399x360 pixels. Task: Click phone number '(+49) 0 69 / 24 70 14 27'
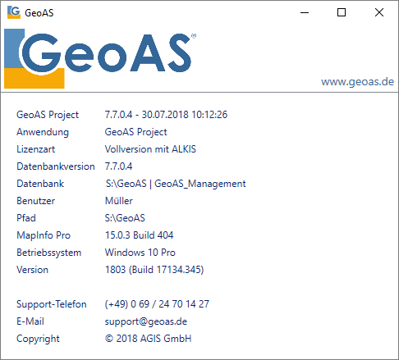click(x=157, y=304)
